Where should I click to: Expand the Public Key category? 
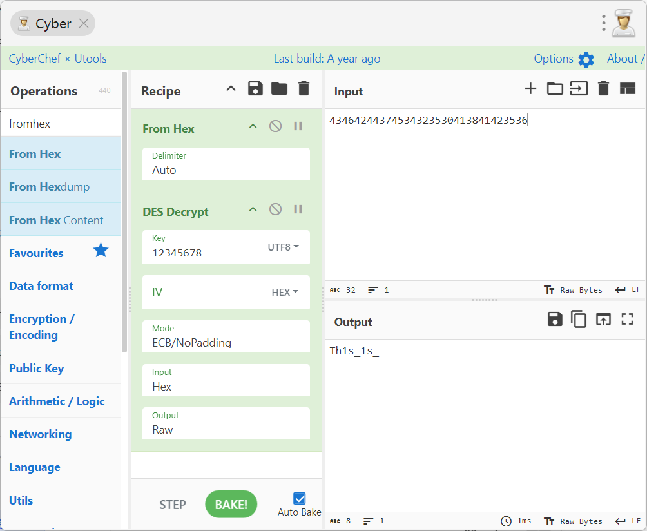click(61, 368)
